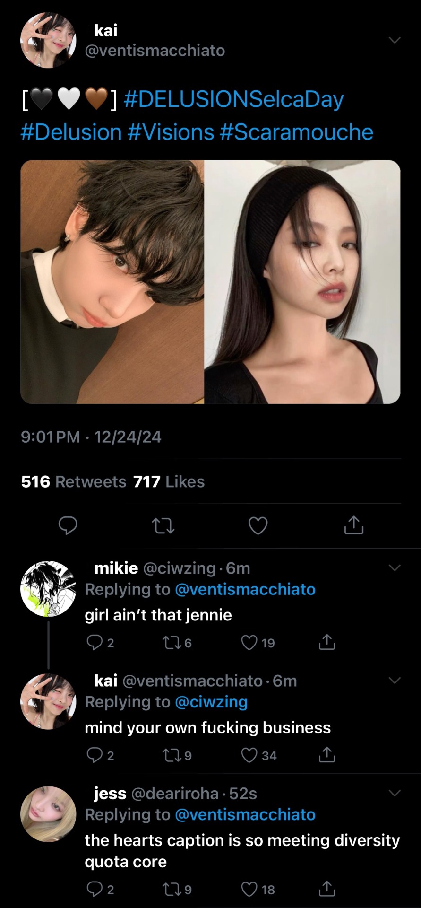Open the #DELUSIONSelcaDay hashtag
Screen dimensions: 421x908
pos(233,99)
